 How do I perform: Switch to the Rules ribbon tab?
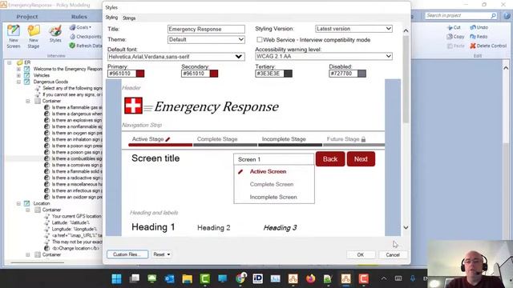click(79, 16)
